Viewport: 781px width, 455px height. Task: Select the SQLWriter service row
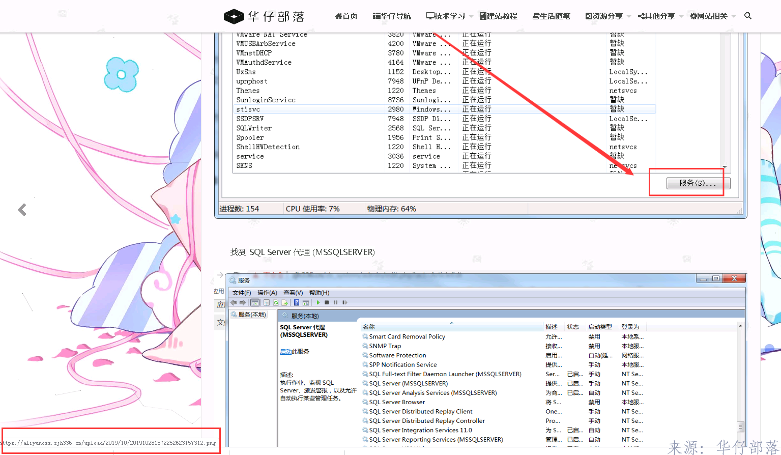[444, 128]
